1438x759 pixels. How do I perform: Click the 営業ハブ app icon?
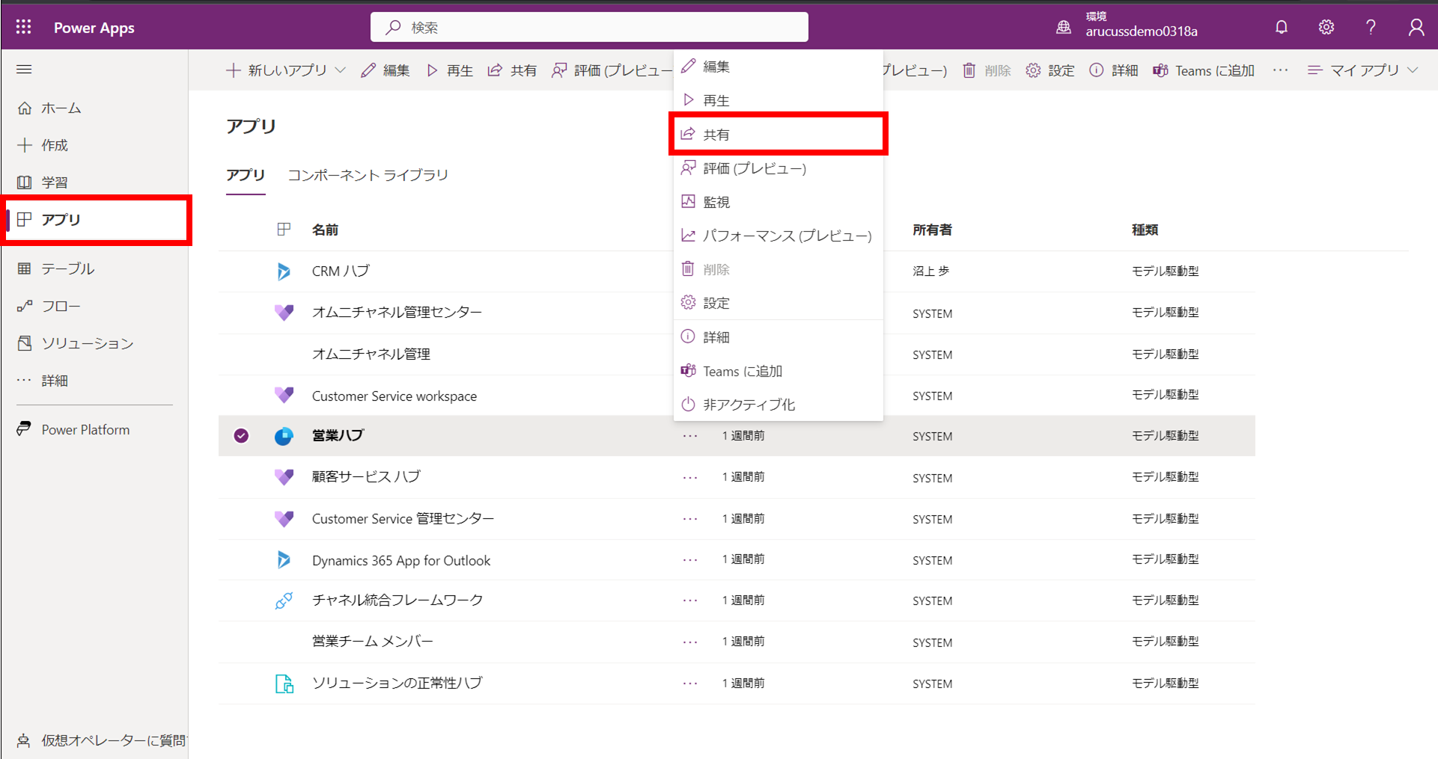pos(284,436)
